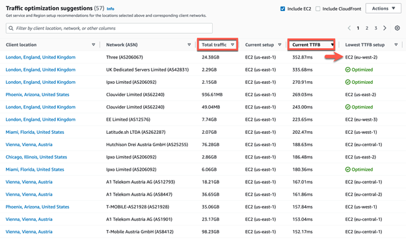
Task: Click the 24.38GB traffic value
Action: coord(211,57)
